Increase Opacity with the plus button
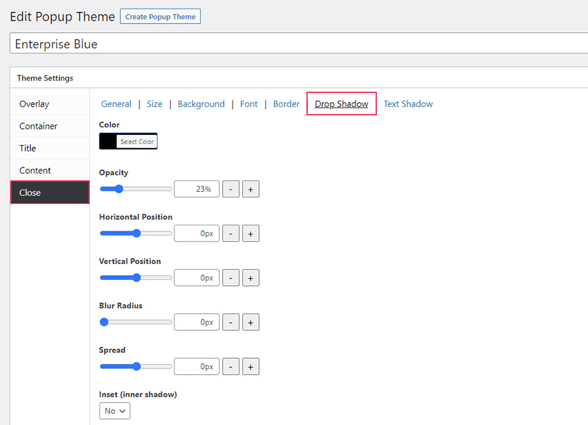The width and height of the screenshot is (588, 425). [x=251, y=189]
